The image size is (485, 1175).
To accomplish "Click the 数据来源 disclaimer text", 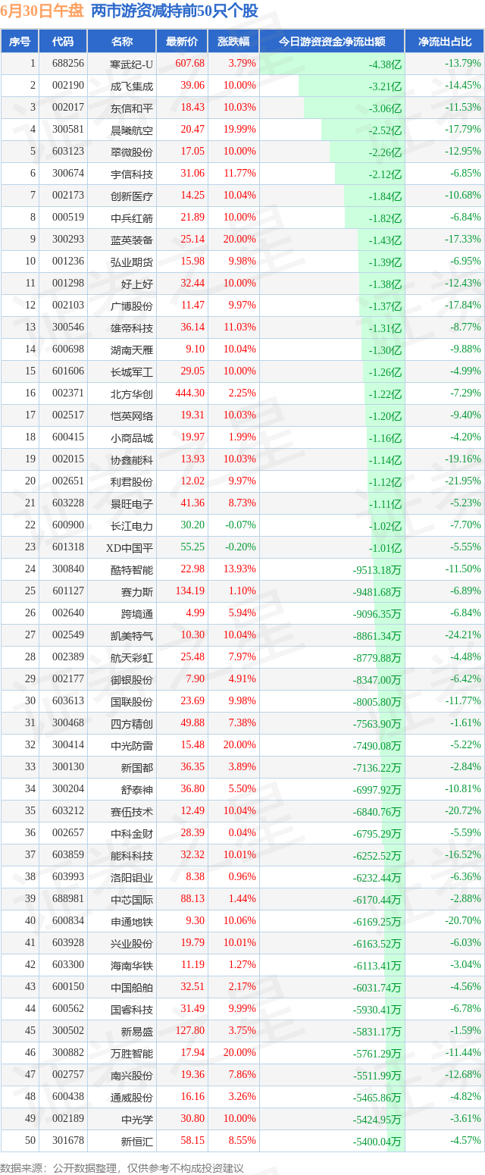I will pos(122,1167).
